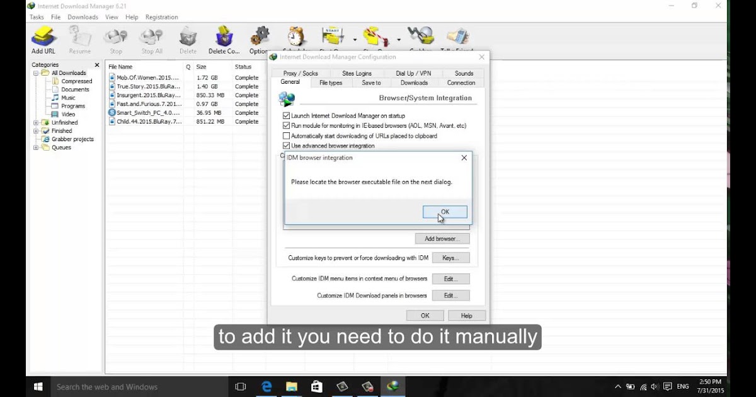756x397 pixels.
Task: Click the Delete Completed toolbar icon
Action: 224,40
